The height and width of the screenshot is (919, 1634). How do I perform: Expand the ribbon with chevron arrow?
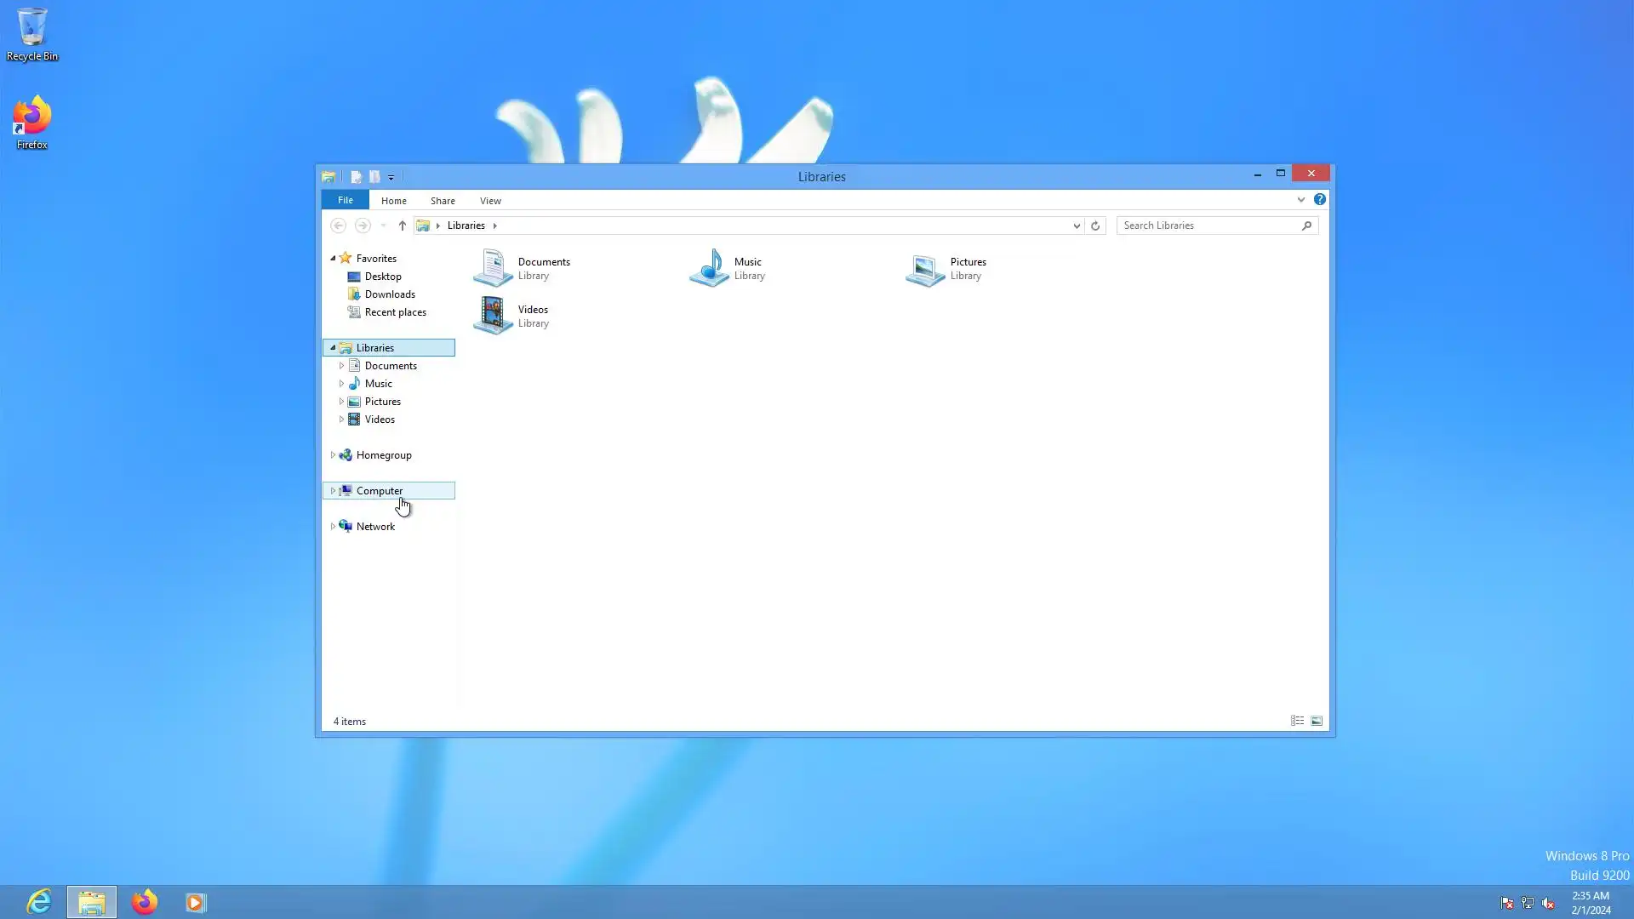click(x=1300, y=200)
